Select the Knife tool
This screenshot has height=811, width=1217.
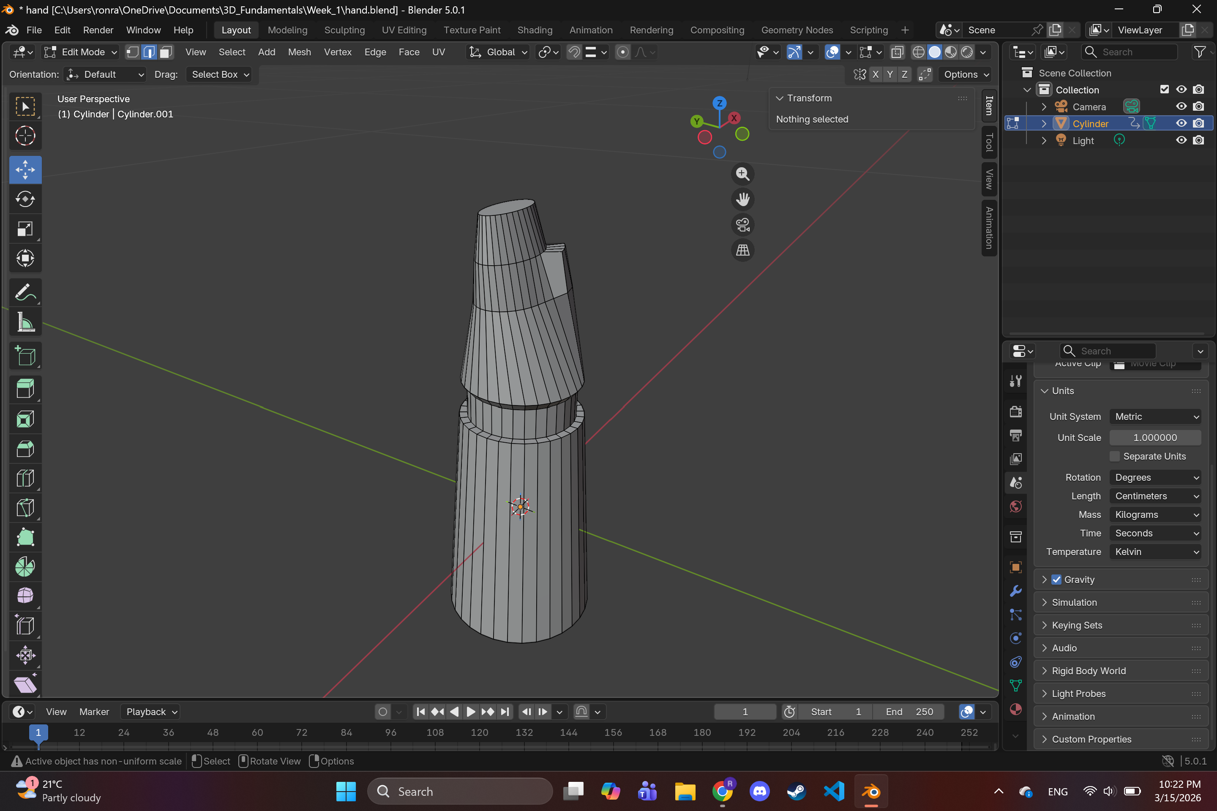point(25,507)
